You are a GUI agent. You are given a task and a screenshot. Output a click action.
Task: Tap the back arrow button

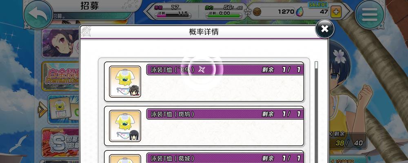click(x=38, y=14)
